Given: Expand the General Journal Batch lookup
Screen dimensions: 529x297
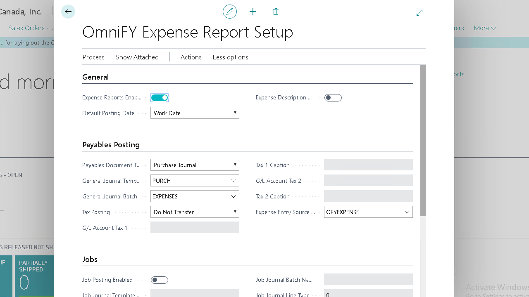Looking at the screenshot, I should 234,196.
